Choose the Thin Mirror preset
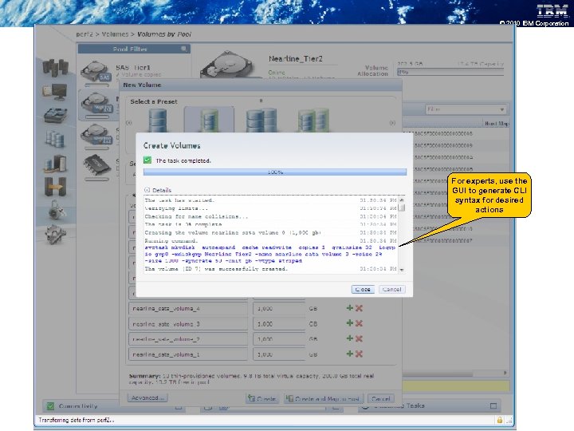 tap(313, 121)
